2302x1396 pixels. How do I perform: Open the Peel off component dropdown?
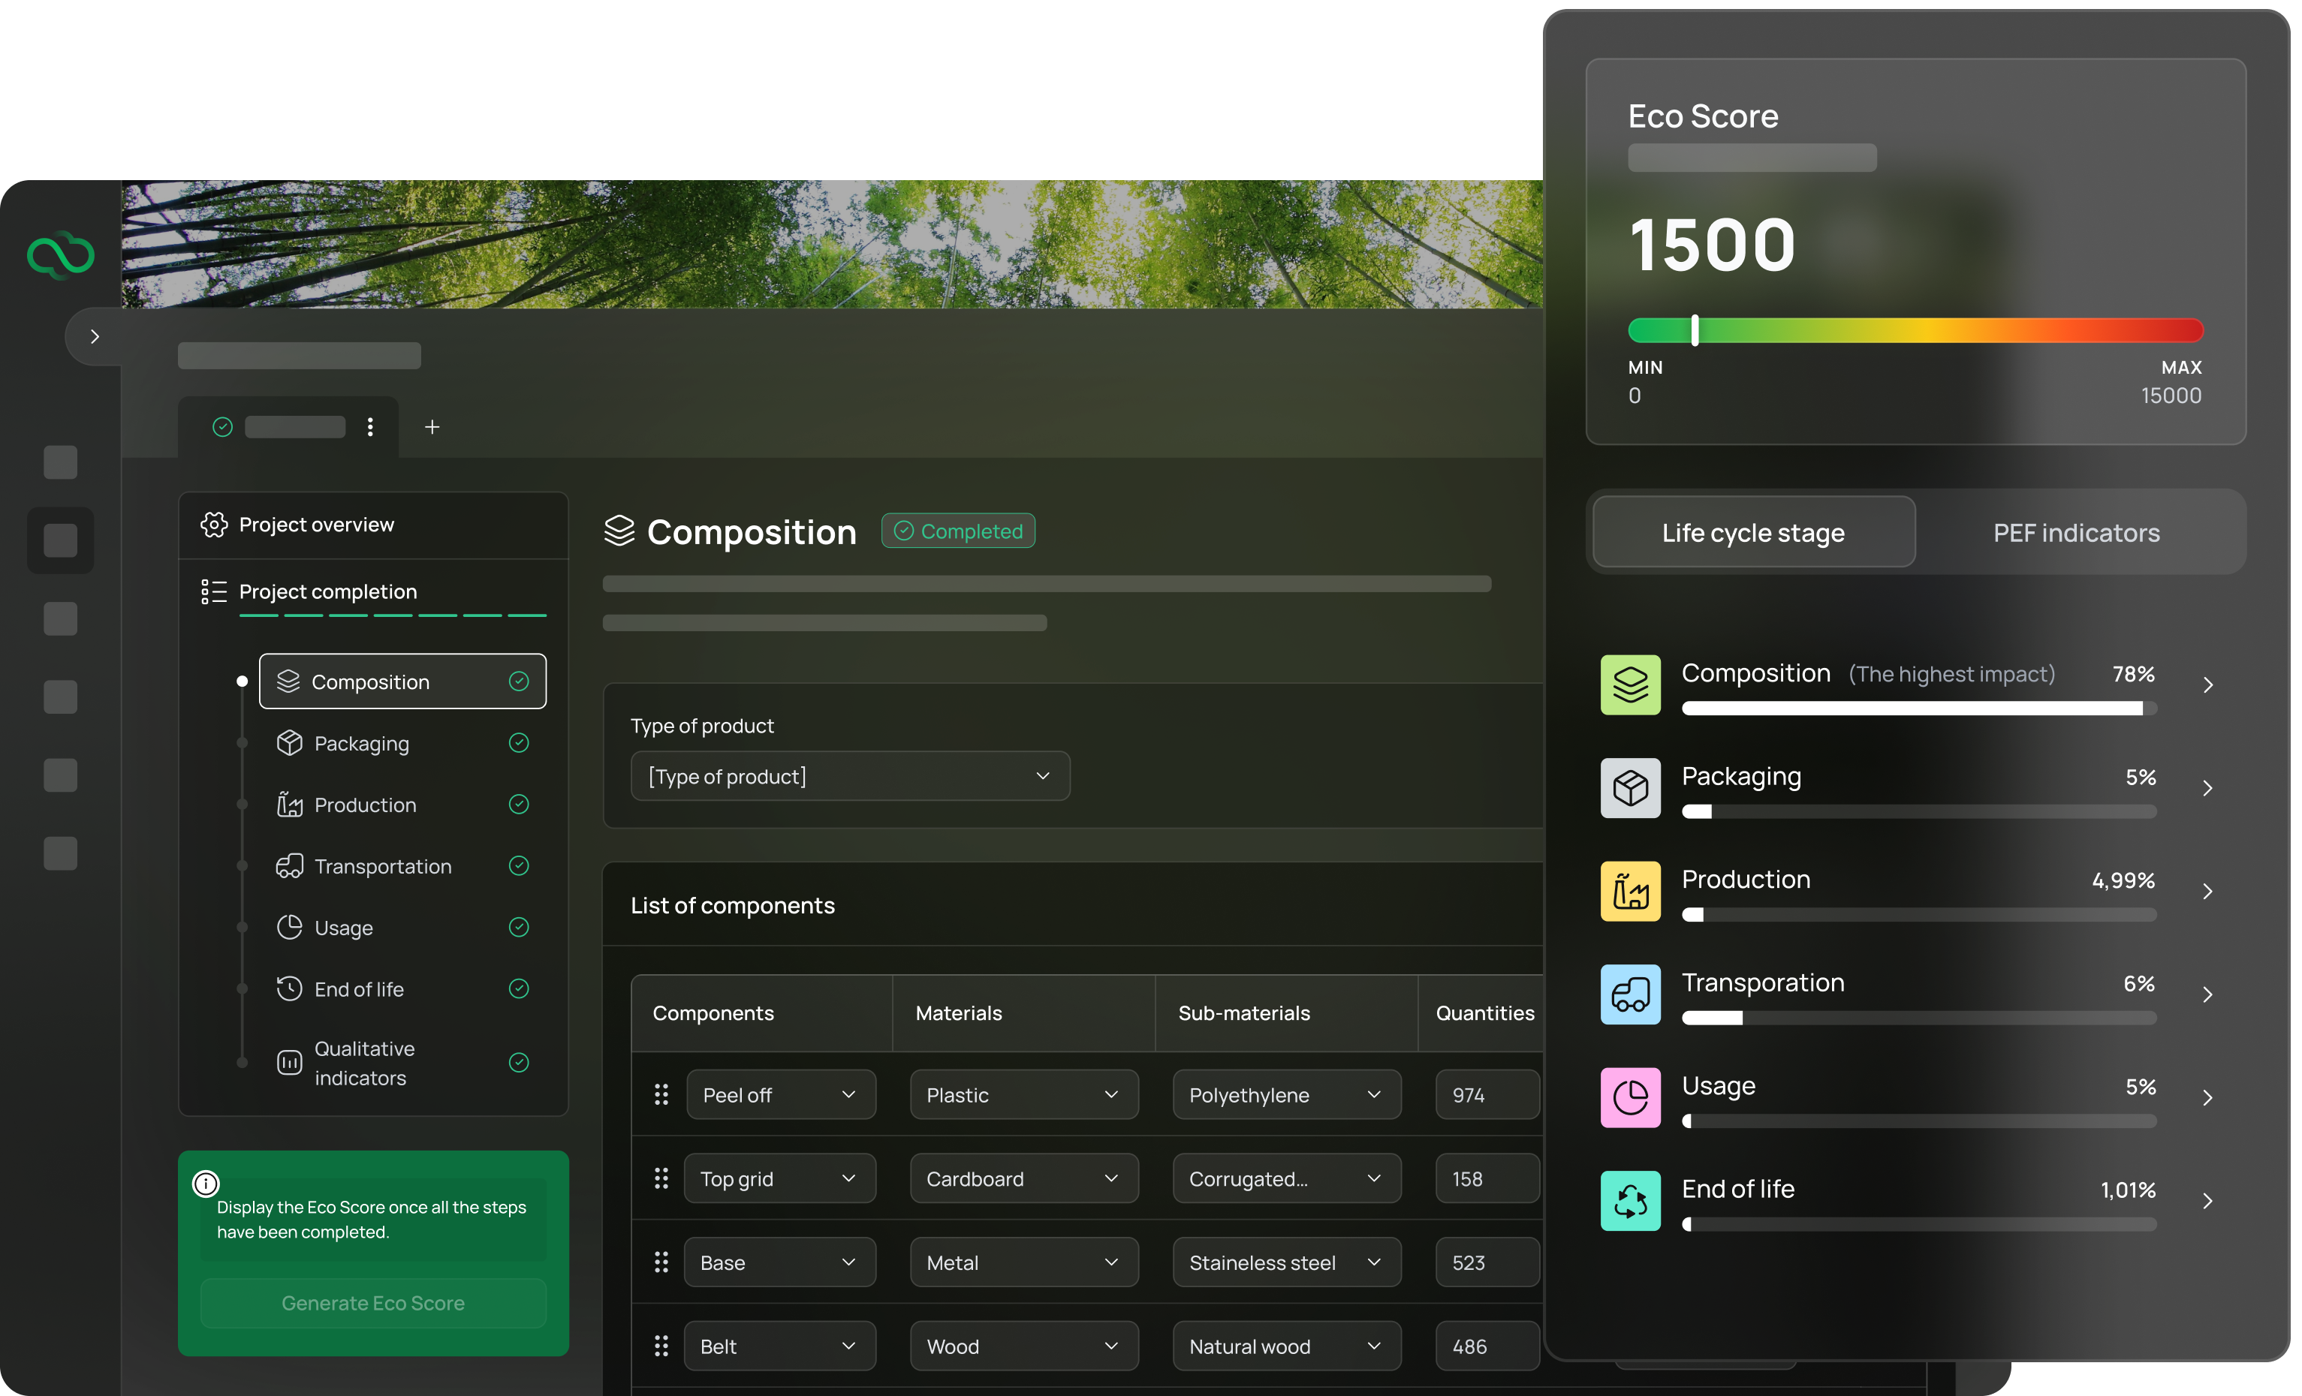point(780,1095)
